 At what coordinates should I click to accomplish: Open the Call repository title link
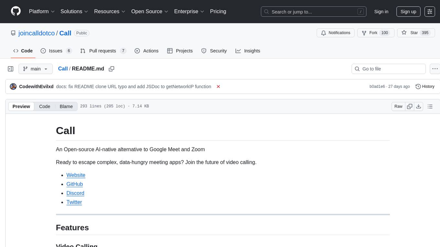pos(65,33)
